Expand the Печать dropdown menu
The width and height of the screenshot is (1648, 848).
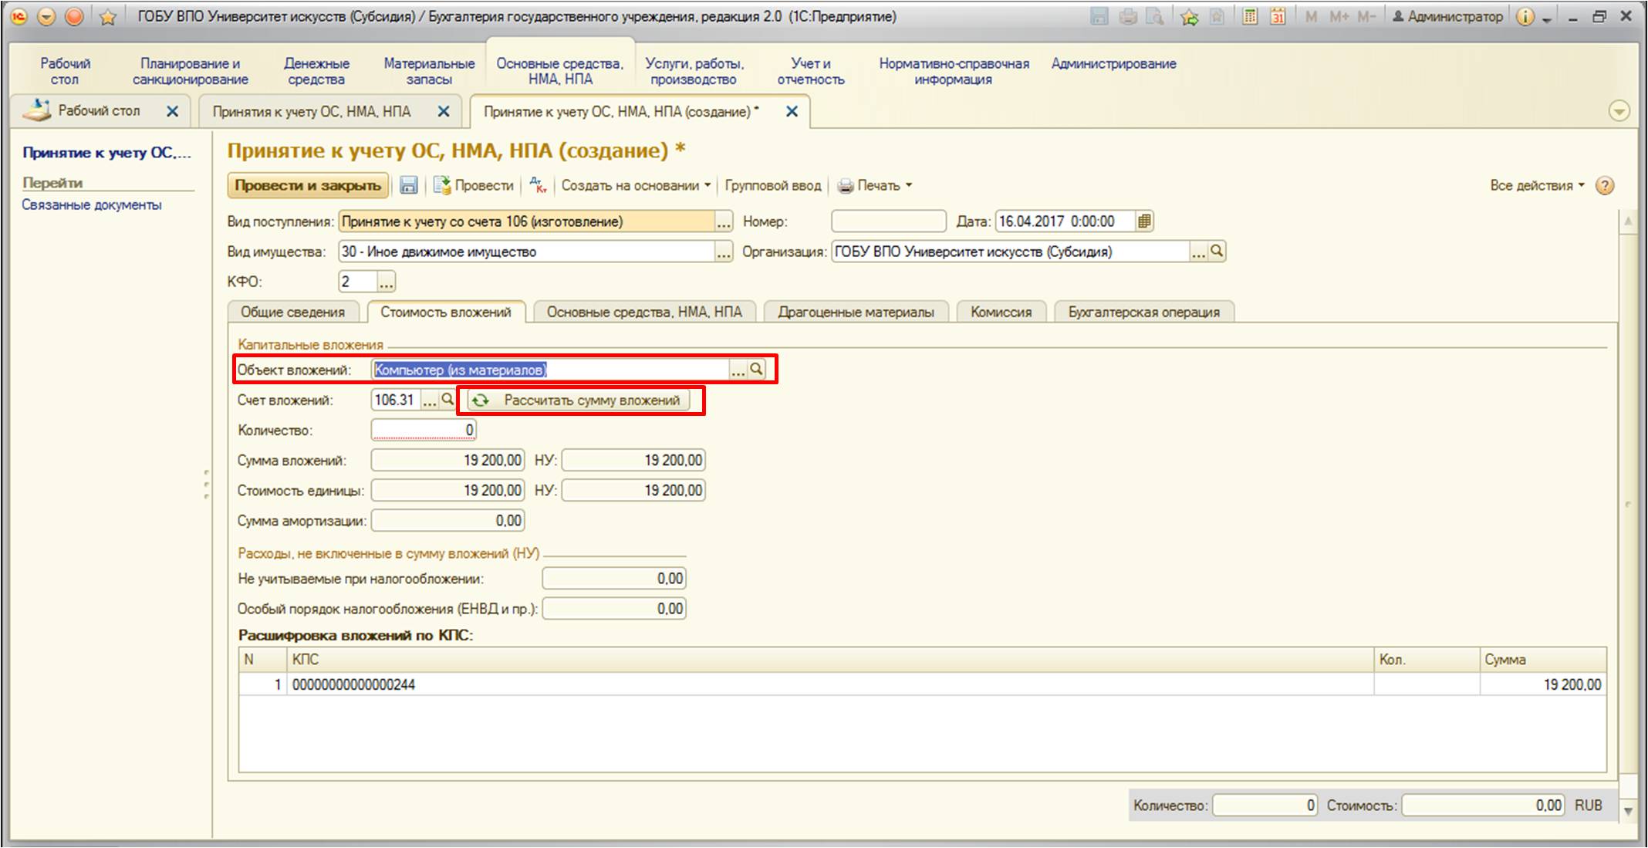tap(875, 185)
